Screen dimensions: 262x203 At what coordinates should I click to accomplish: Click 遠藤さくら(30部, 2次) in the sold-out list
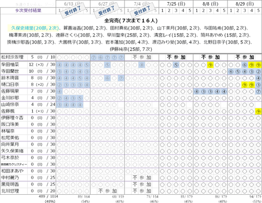78,35
